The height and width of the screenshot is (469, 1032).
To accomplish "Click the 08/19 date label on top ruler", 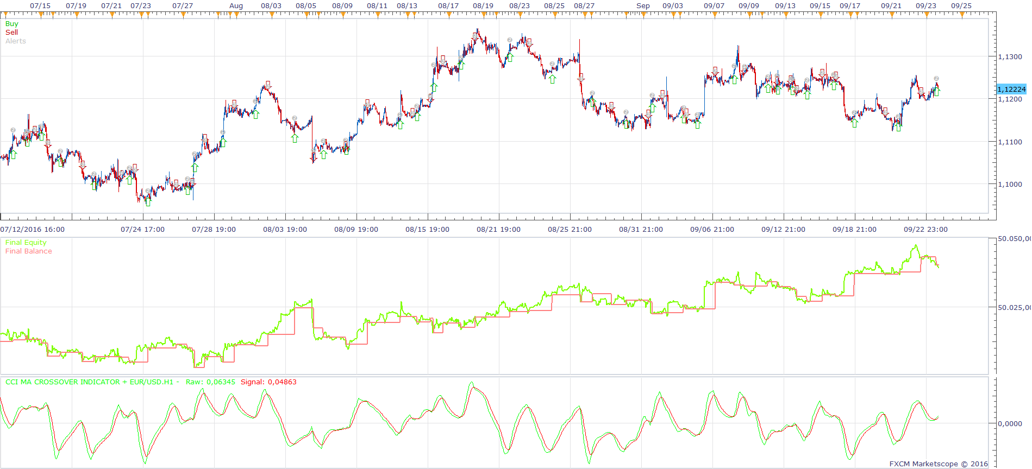I will (483, 6).
